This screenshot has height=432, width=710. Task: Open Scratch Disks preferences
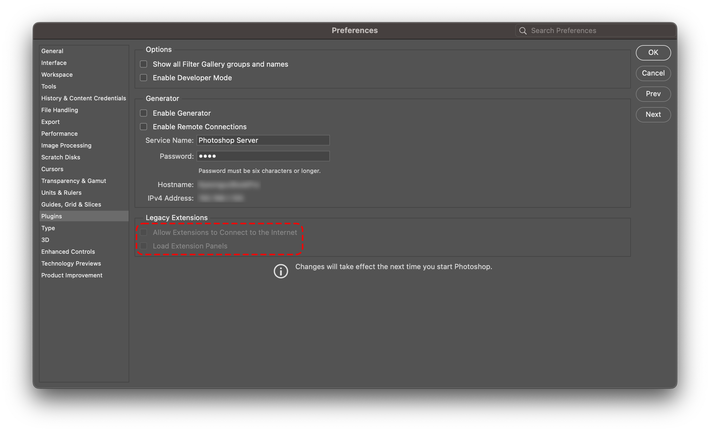(60, 157)
